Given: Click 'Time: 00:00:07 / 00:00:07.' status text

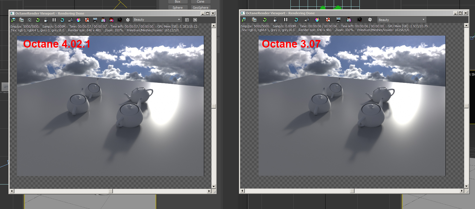Looking at the screenshot, I should [88, 27].
